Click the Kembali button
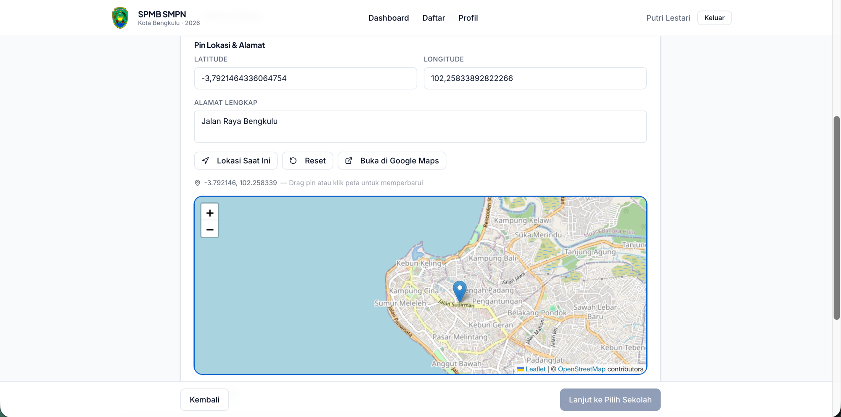841x417 pixels. click(x=204, y=400)
